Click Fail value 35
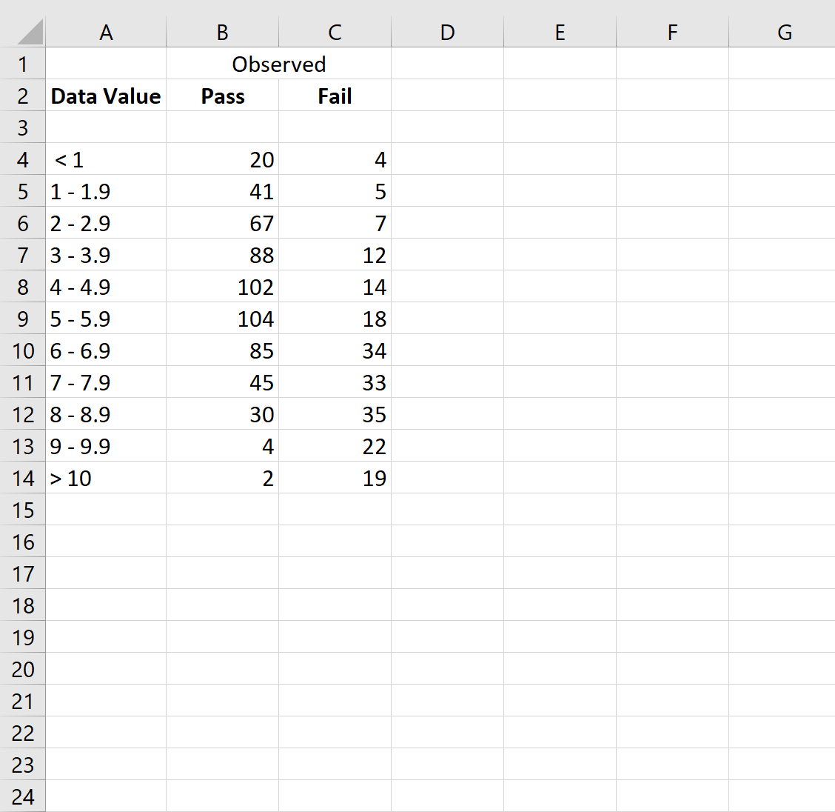The width and height of the screenshot is (835, 812). click(335, 415)
